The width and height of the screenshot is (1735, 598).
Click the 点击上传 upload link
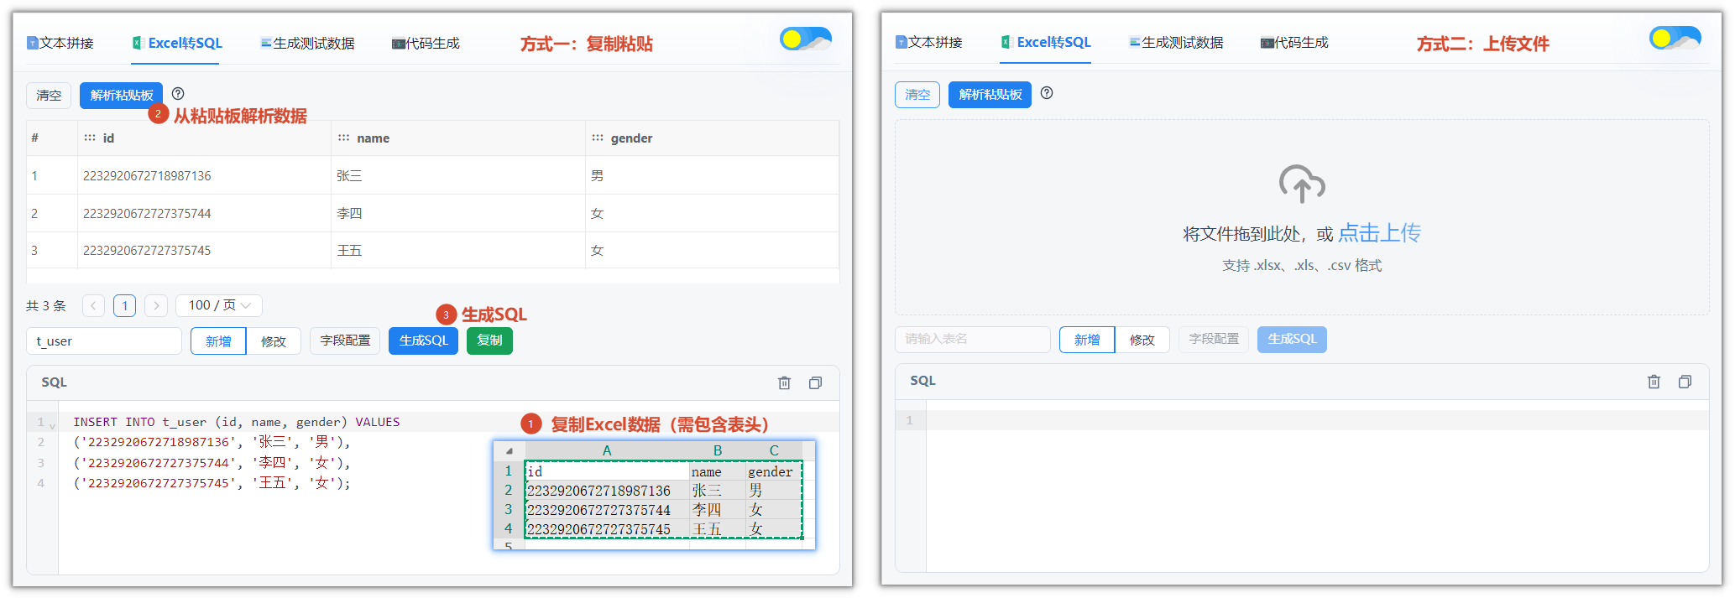[x=1379, y=233]
